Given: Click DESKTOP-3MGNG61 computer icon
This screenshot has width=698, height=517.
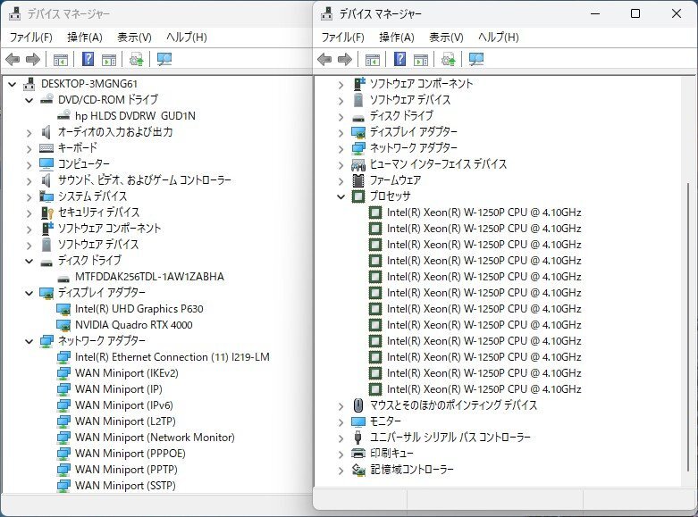Looking at the screenshot, I should (29, 84).
